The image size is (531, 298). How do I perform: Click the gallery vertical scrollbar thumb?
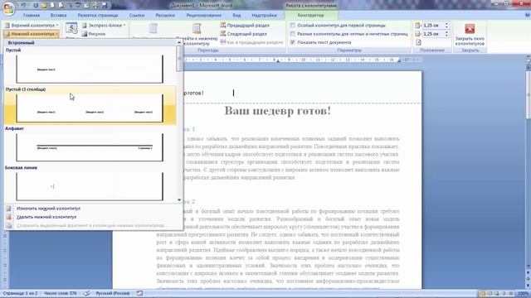(179, 59)
